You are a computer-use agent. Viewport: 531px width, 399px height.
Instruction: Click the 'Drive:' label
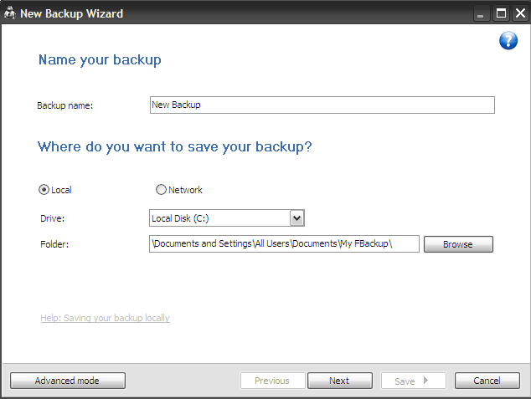pos(52,218)
